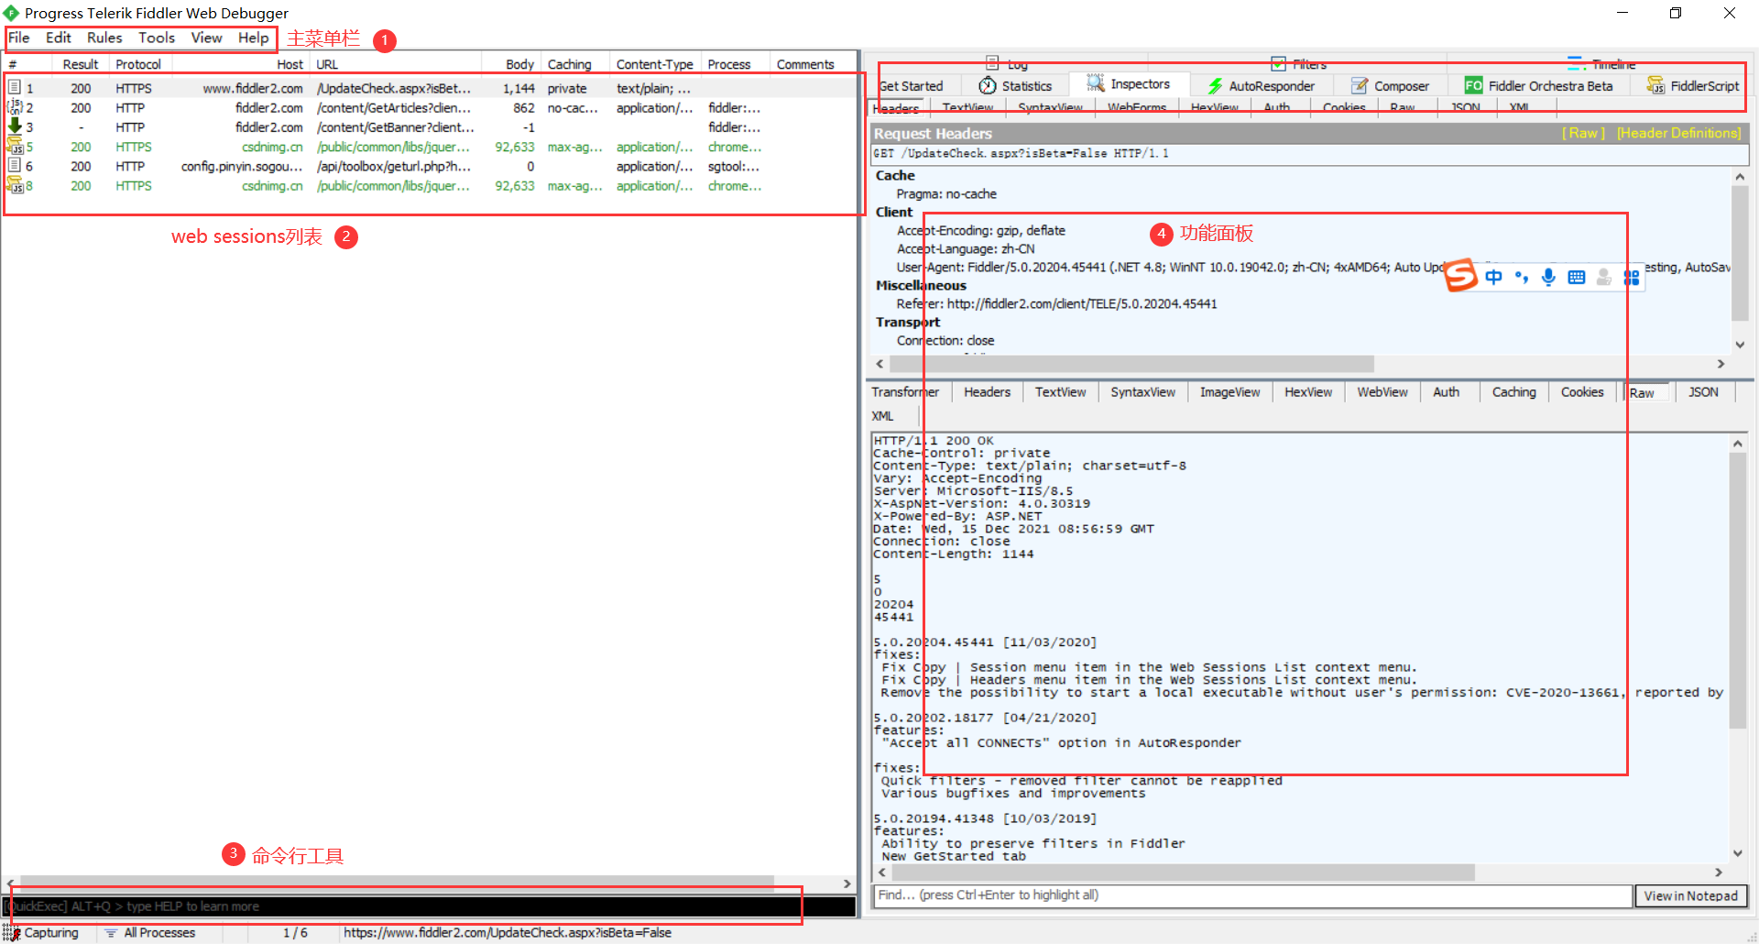Image resolution: width=1759 pixels, height=944 pixels.
Task: Switch to response ImageView tab
Action: [1229, 391]
